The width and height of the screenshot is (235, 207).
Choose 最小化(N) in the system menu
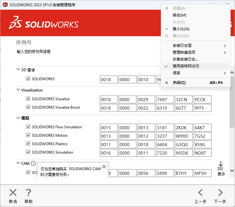(196, 29)
